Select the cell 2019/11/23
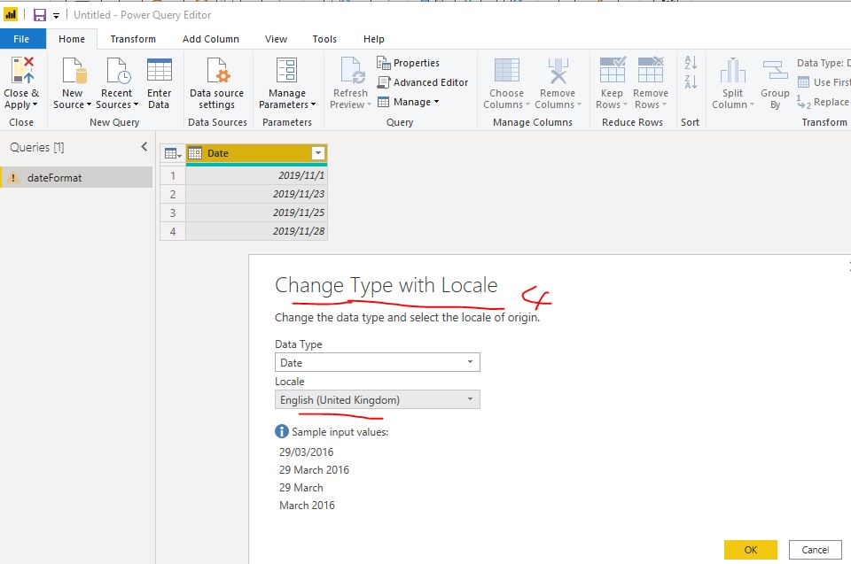Screen dimensions: 851x564 (257, 194)
